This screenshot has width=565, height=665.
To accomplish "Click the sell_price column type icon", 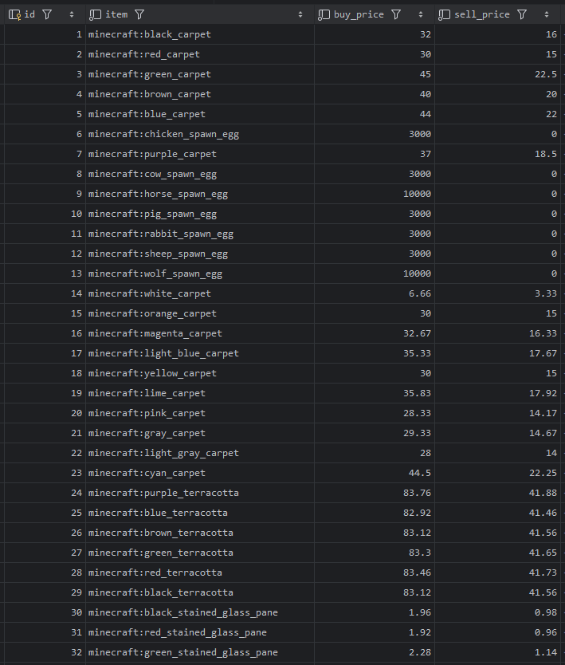I will (444, 15).
